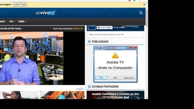Click the OPÇÃO 03 label
Viewport: 194px width, 109px height.
(x=78, y=28)
